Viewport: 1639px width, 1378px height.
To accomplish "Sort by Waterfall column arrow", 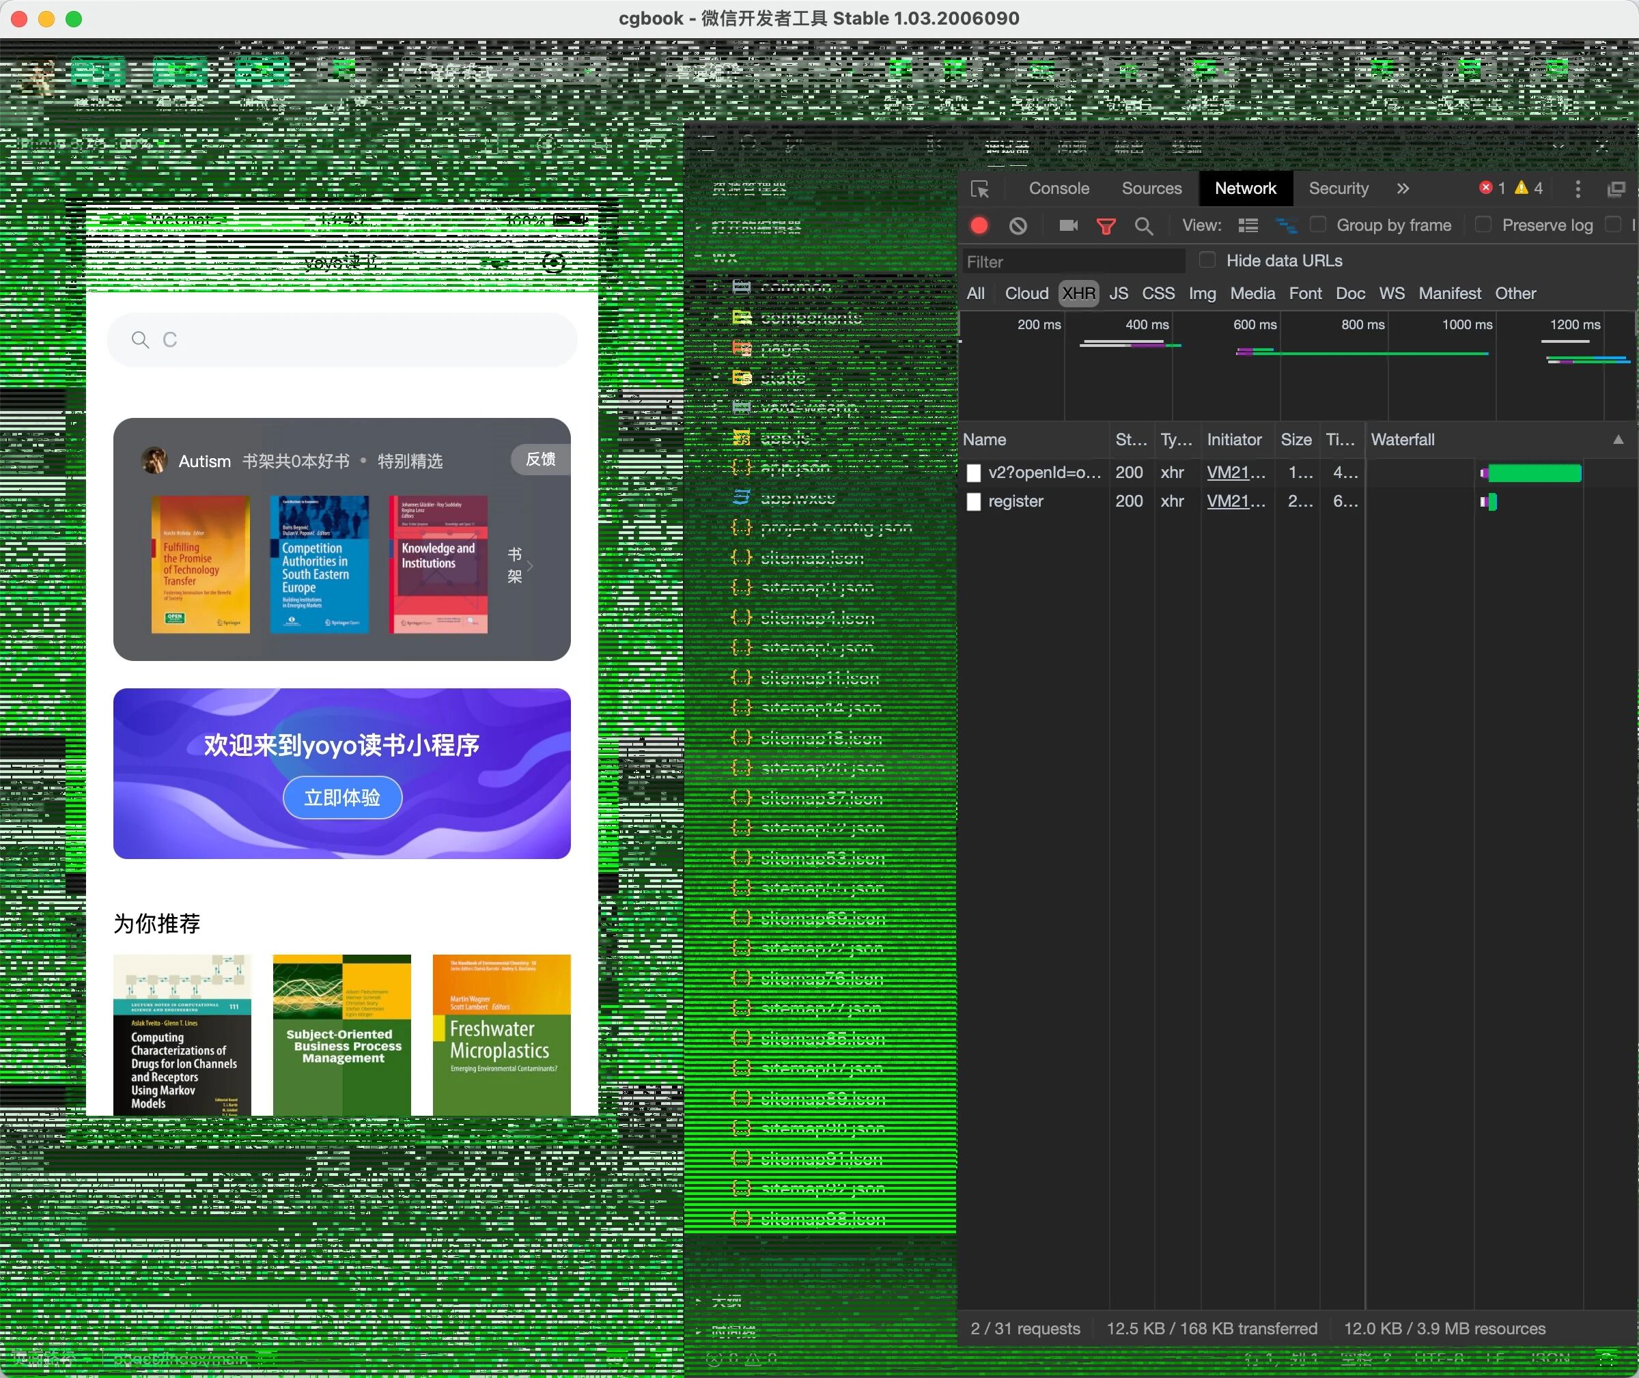I will click(x=1618, y=440).
